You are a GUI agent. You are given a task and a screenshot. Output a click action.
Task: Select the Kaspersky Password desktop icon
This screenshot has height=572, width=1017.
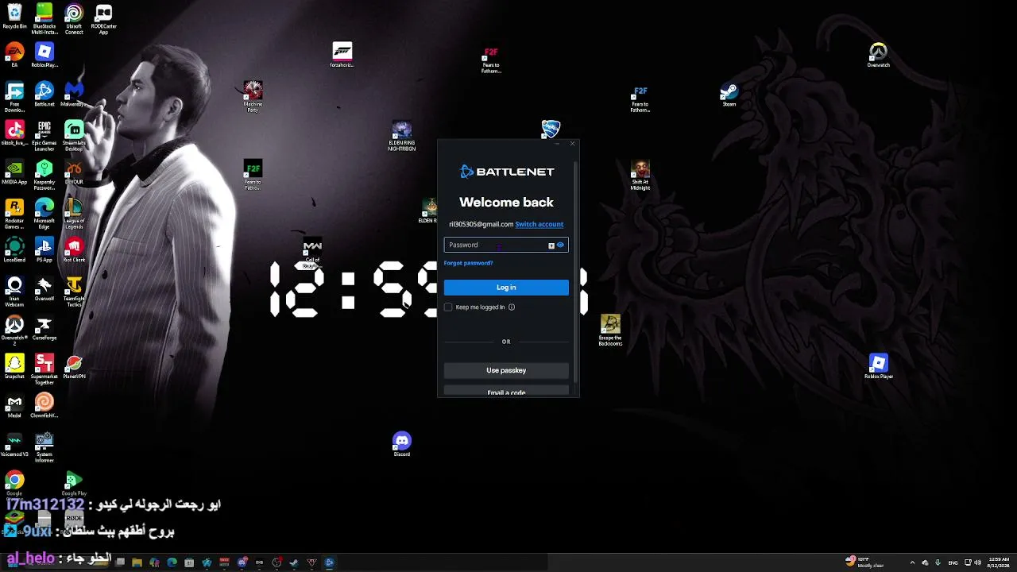point(44,174)
